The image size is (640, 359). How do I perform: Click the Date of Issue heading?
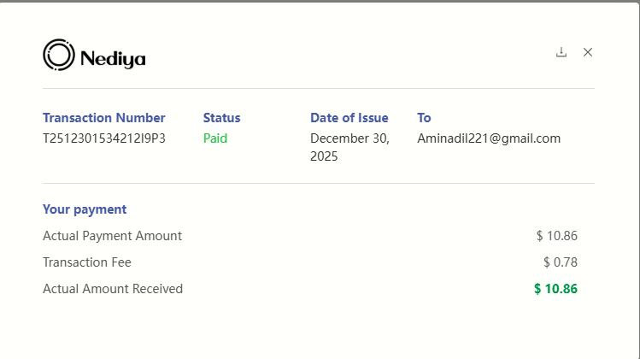tap(349, 118)
